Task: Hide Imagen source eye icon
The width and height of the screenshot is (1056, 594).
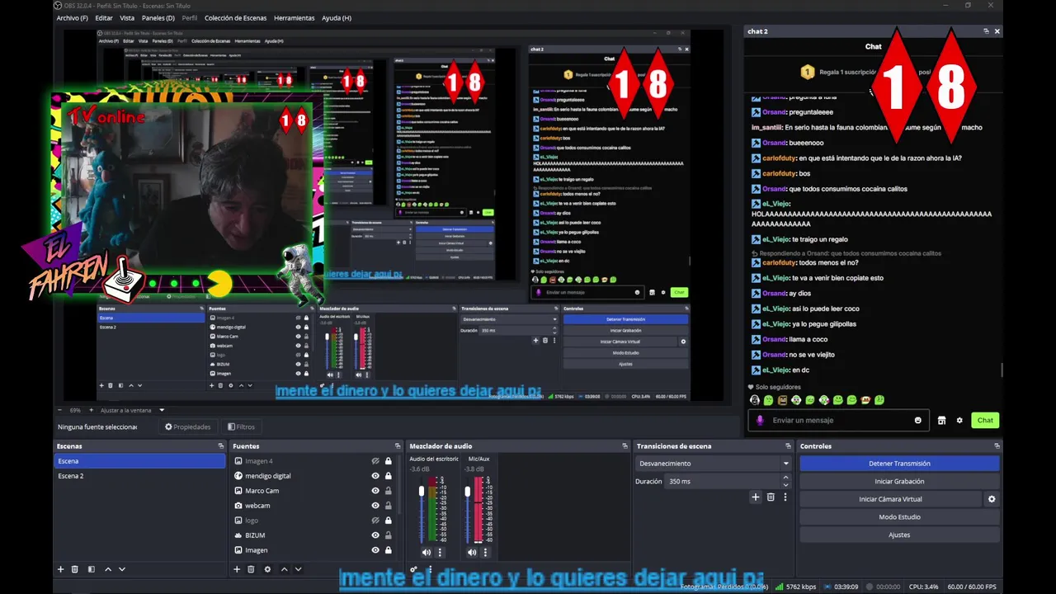Action: (x=375, y=550)
